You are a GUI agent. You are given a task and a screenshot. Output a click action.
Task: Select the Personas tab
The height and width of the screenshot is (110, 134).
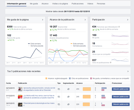point(101,4)
